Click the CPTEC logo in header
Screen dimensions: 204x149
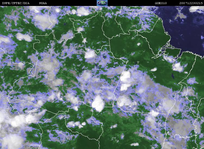(102, 3)
